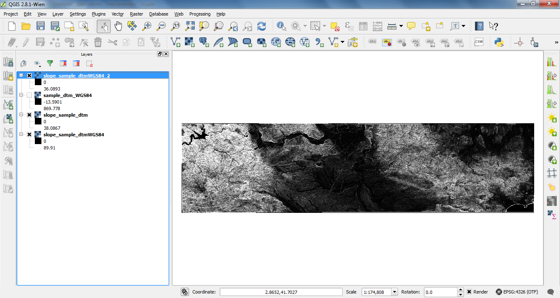Viewport: 560px width, 298px height.
Task: Show map tips speech bubble icon
Action: [411, 26]
